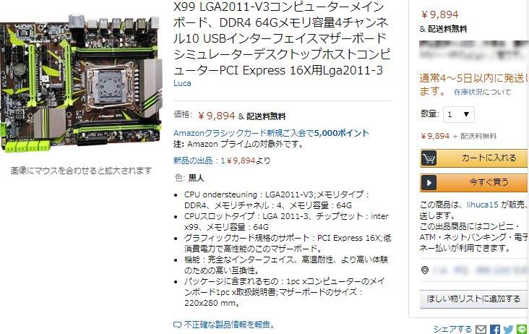Click the motherboard product image

point(81,83)
